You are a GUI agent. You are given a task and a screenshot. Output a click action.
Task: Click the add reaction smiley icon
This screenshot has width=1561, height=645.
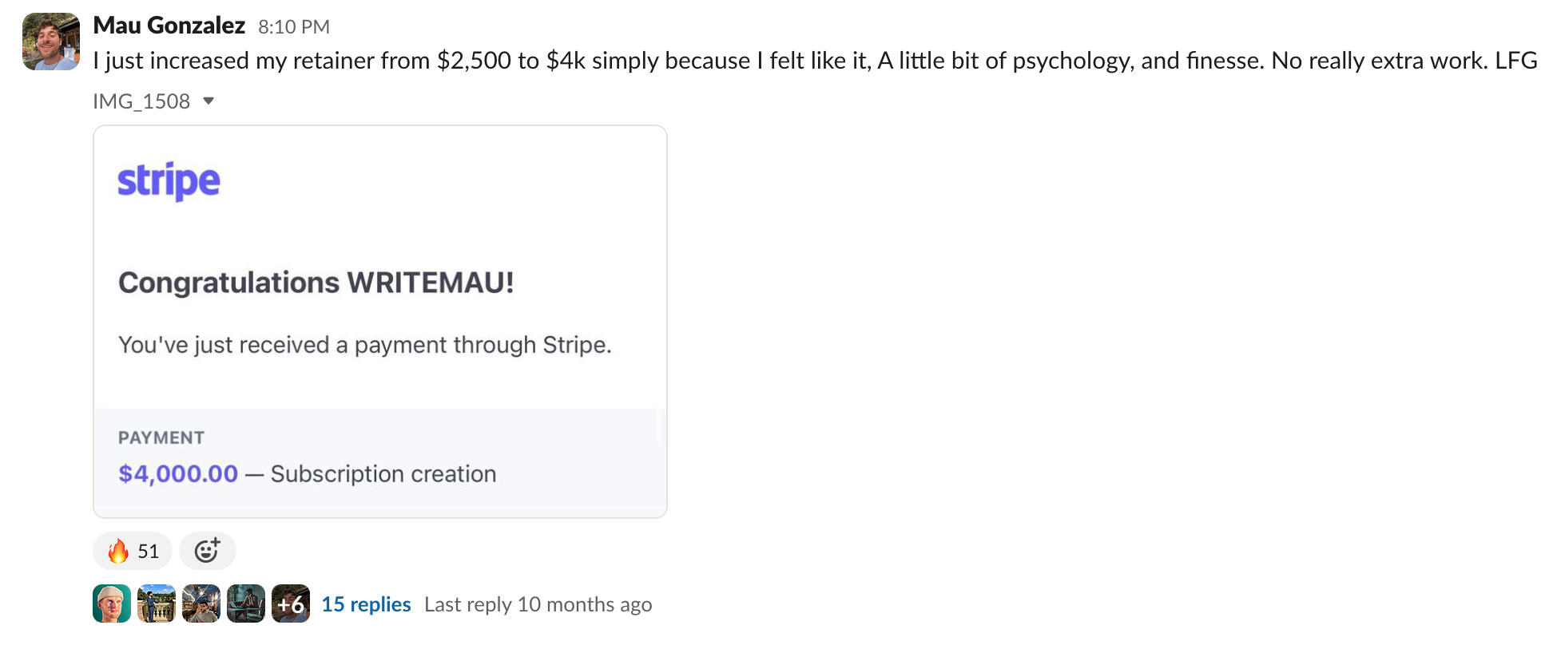click(207, 551)
